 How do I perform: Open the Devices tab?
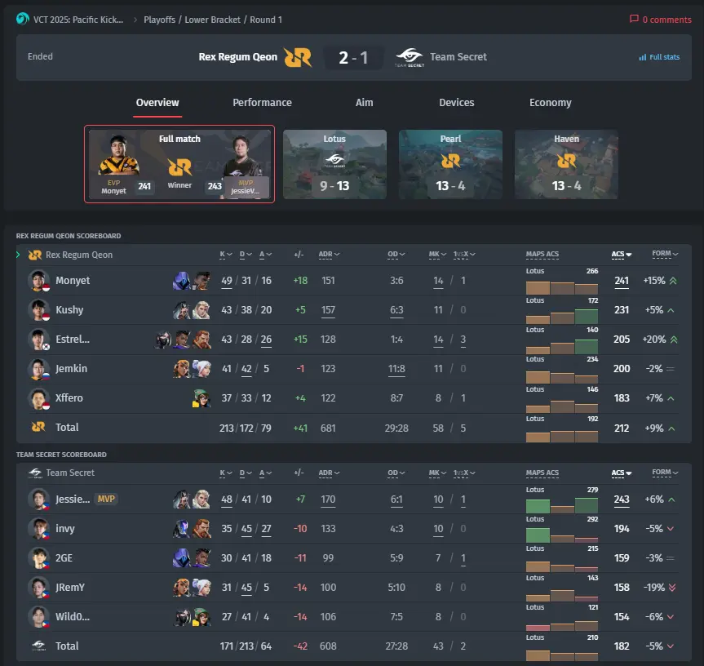coord(457,103)
